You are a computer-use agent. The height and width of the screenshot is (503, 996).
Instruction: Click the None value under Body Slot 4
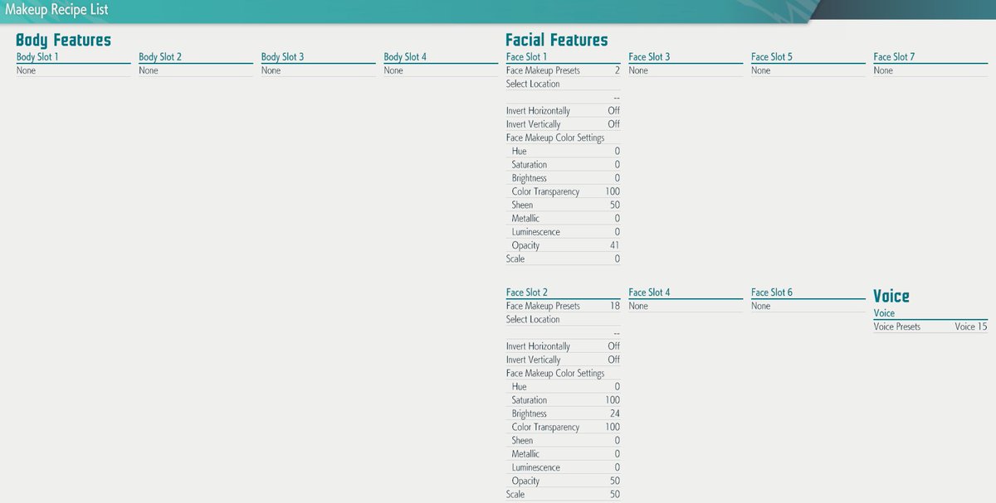point(393,70)
